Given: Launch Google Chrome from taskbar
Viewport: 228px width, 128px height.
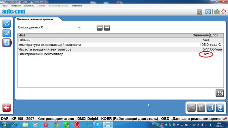Looking at the screenshot, I should 56,125.
